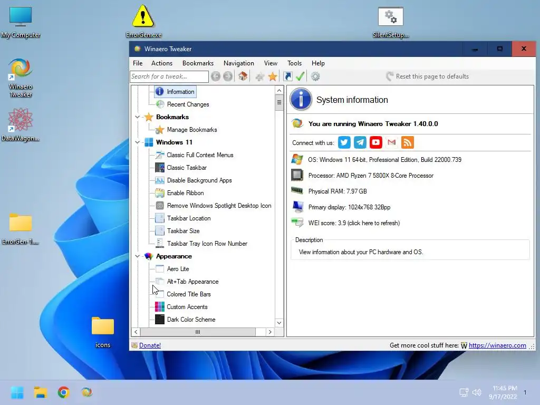Open the icons folder on desktop

[x=103, y=332]
